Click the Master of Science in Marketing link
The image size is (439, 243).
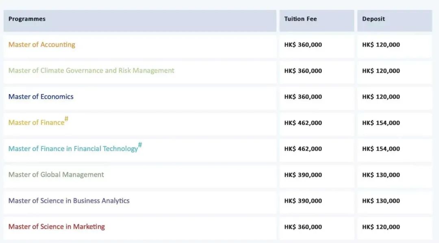57,226
